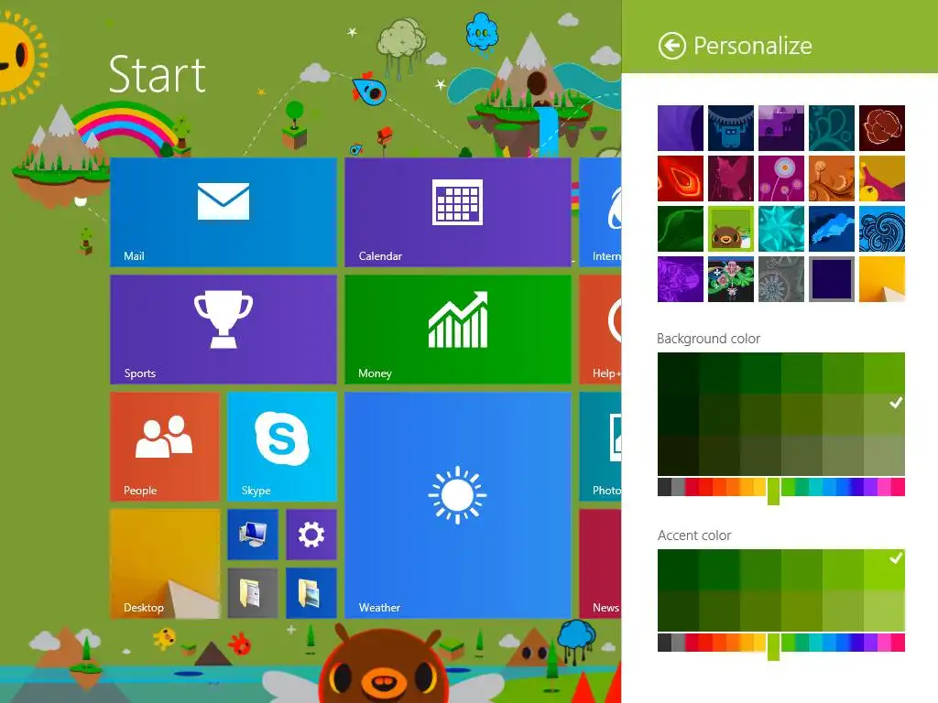Choose the teal curly vines background pattern

coord(832,128)
